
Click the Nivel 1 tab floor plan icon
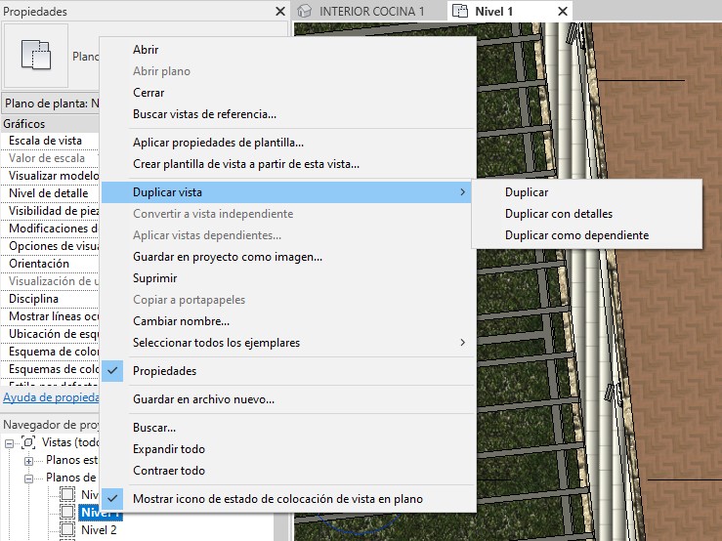pyautogui.click(x=461, y=11)
